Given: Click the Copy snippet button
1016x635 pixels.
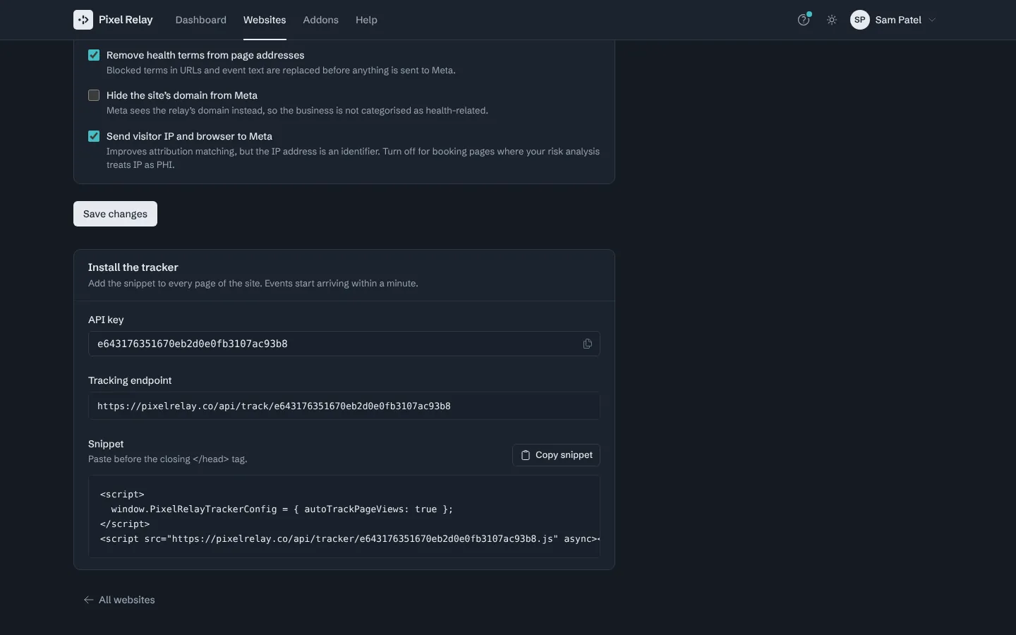Looking at the screenshot, I should pos(556,455).
